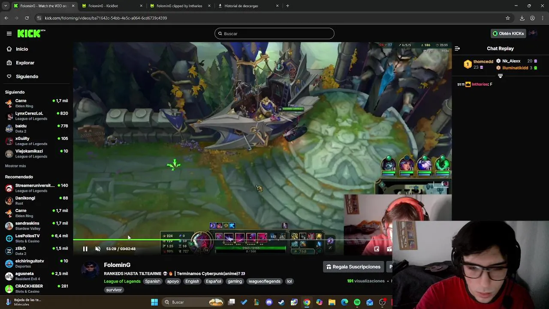549x309 pixels.
Task: Select the lol tag
Action: pyautogui.click(x=290, y=282)
